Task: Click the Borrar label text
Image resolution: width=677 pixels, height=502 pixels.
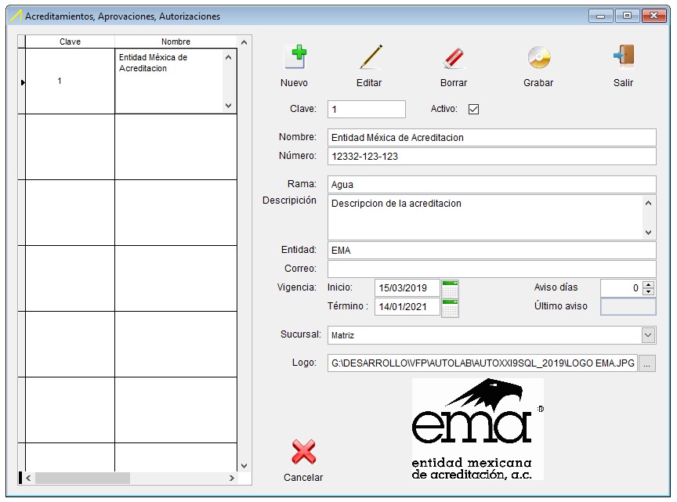Action: [454, 83]
